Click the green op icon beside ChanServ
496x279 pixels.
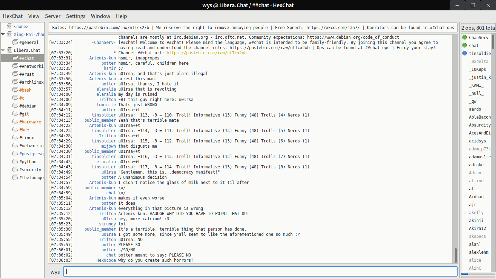point(465,37)
